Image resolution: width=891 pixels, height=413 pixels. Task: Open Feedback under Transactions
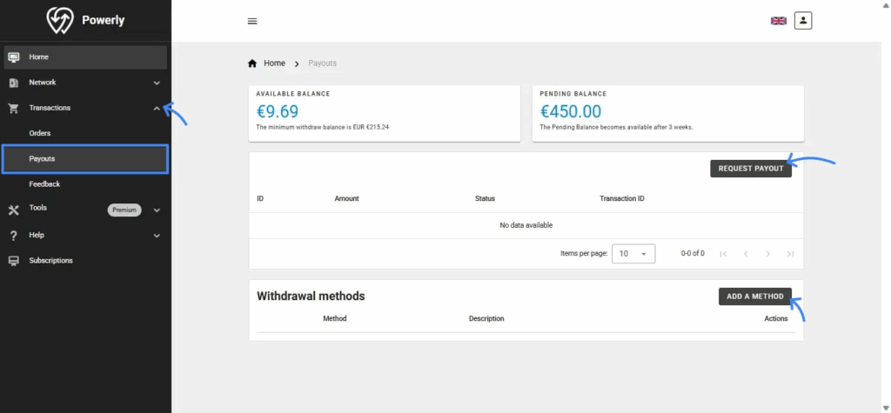pyautogui.click(x=44, y=184)
